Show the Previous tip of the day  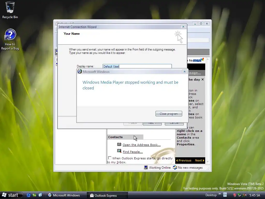coord(184,160)
